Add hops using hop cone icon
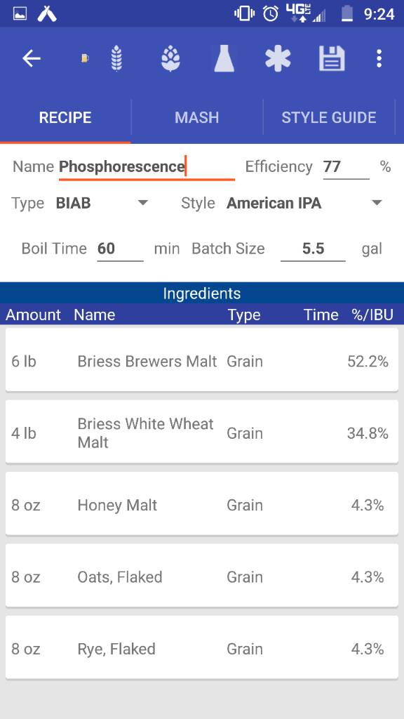This screenshot has width=404, height=719. (170, 59)
